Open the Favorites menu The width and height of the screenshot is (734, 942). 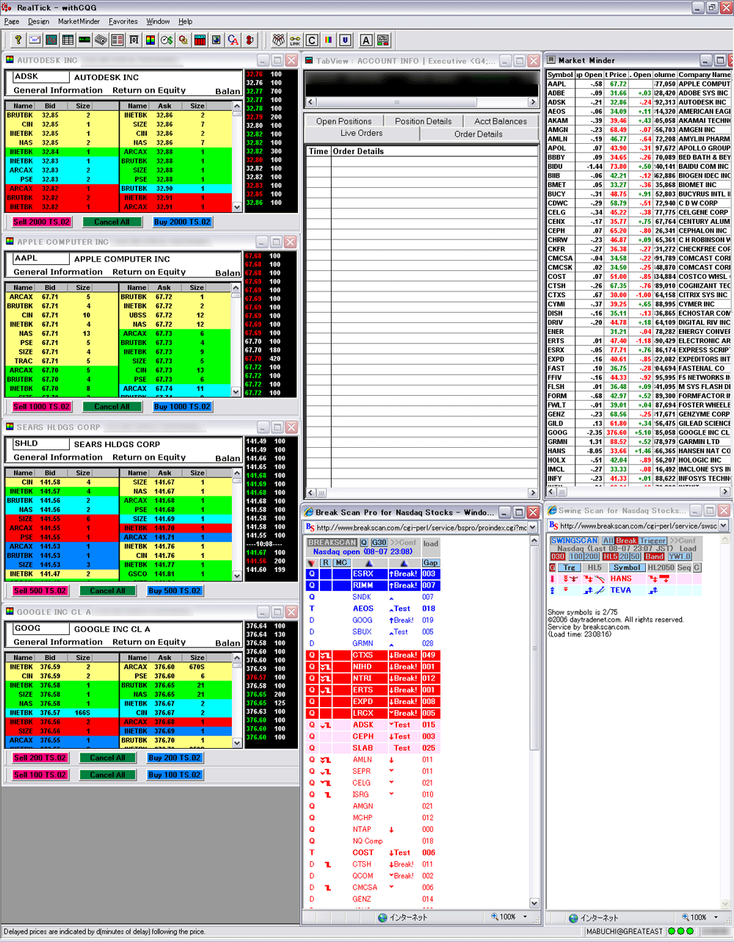pyautogui.click(x=123, y=21)
